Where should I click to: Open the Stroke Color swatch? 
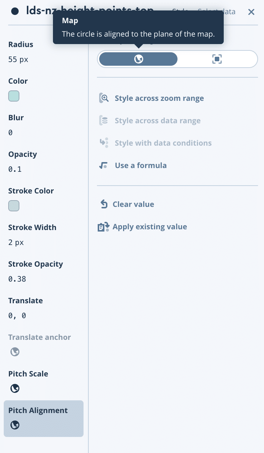click(x=14, y=206)
